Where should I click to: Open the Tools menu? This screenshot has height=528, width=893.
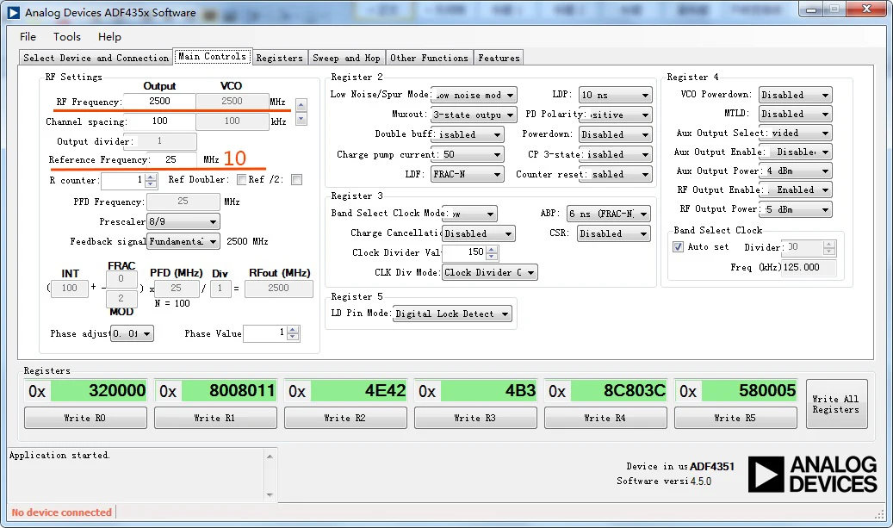pos(67,36)
